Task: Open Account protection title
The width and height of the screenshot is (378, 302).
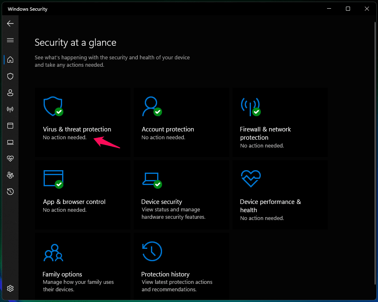Action: [x=168, y=129]
